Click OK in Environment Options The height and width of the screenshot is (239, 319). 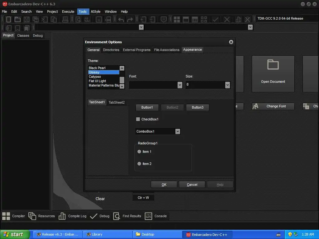tap(164, 185)
